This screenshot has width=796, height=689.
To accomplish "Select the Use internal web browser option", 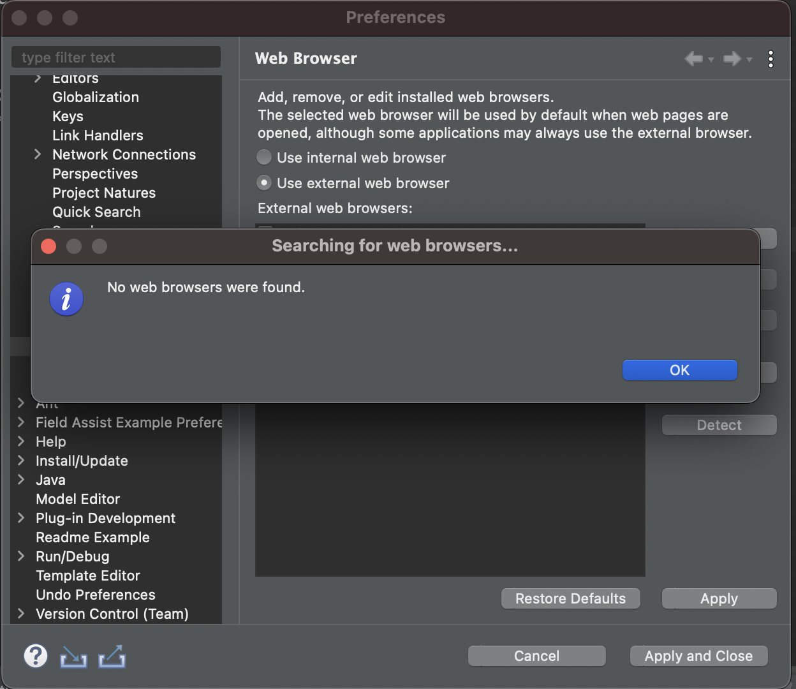I will (263, 157).
